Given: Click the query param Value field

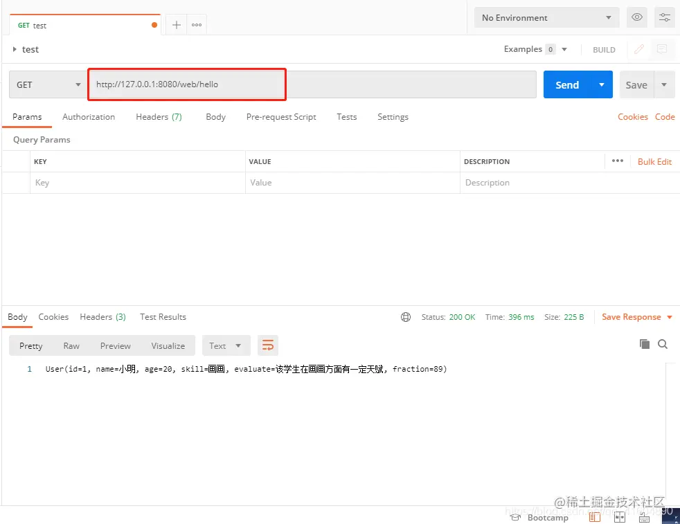Looking at the screenshot, I should 352,183.
